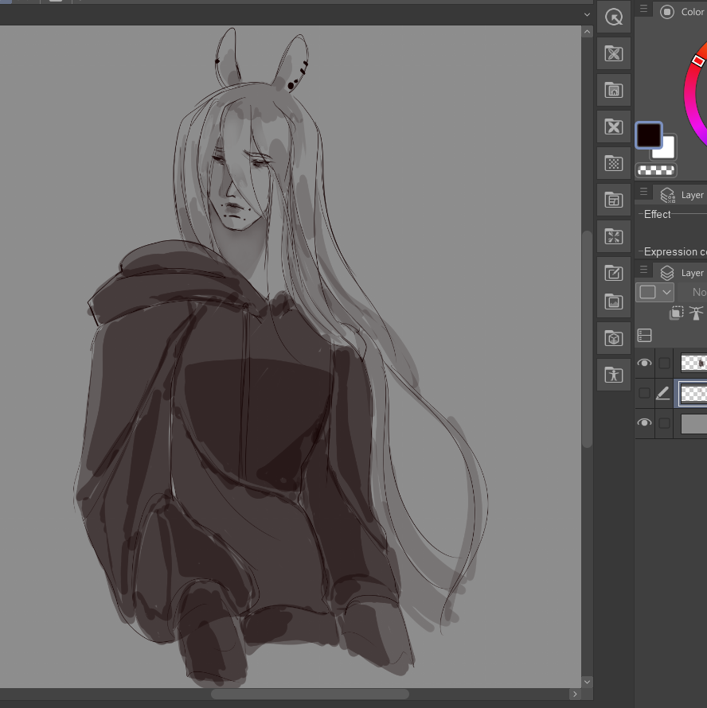Image resolution: width=707 pixels, height=708 pixels.
Task: Select the black main color swatch
Action: pyautogui.click(x=649, y=135)
